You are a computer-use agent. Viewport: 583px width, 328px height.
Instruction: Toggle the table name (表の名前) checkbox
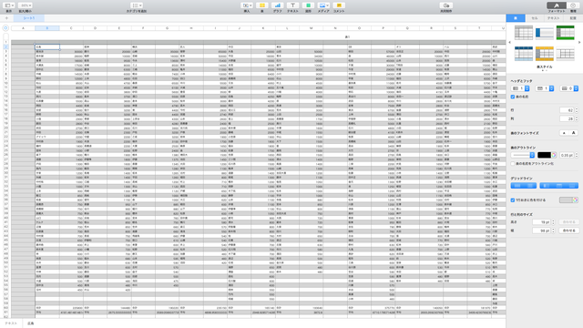513,97
